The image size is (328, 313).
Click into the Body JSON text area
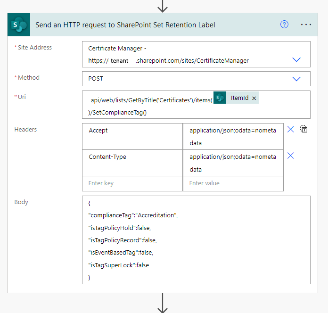click(x=196, y=240)
